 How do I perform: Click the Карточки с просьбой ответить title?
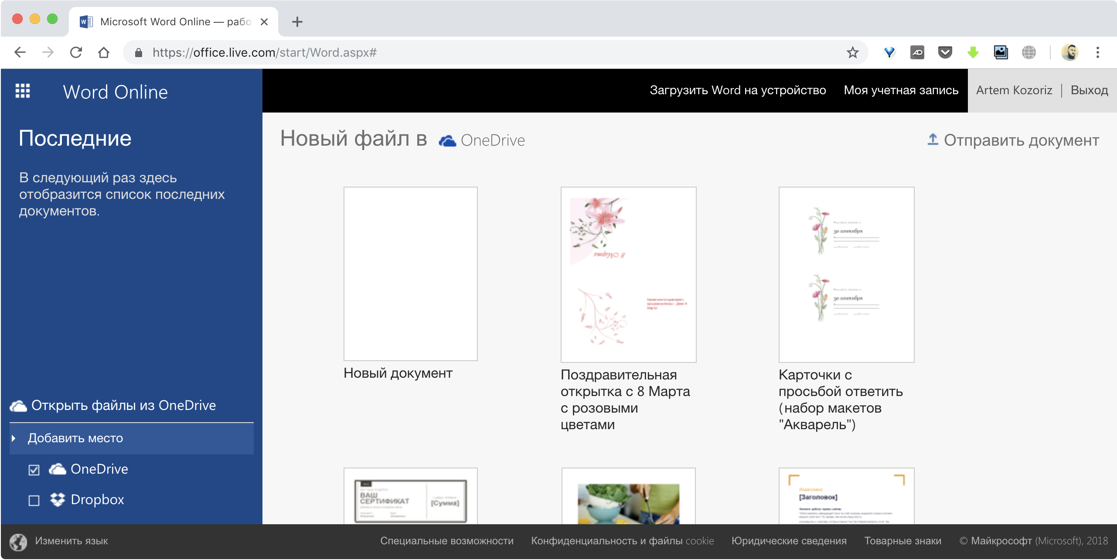pos(841,400)
